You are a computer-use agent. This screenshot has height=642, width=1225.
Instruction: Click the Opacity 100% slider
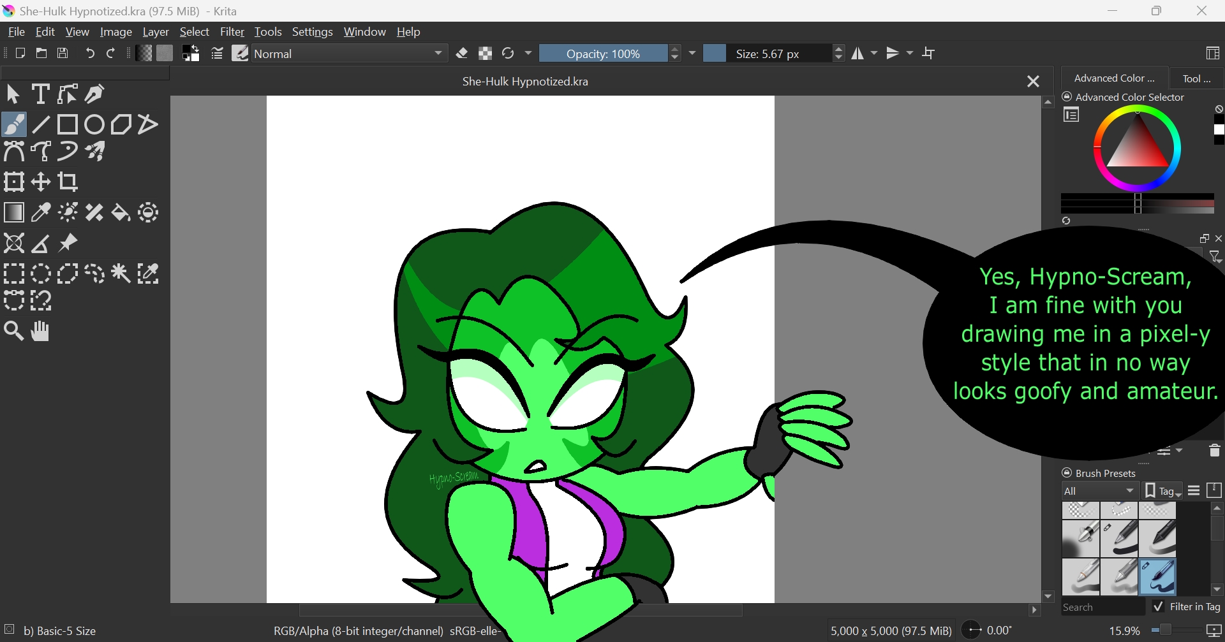tap(602, 54)
